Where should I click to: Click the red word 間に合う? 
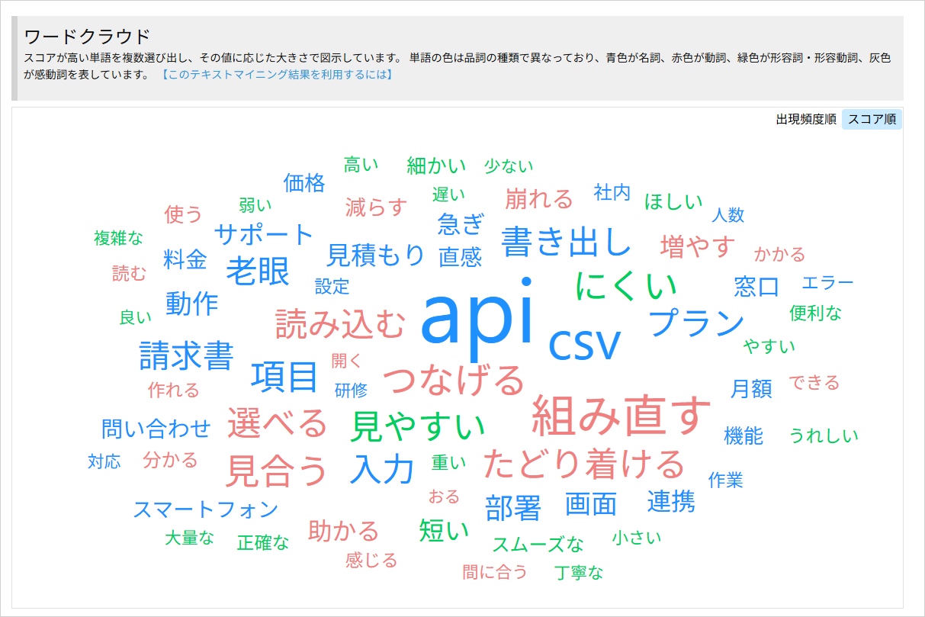(495, 571)
